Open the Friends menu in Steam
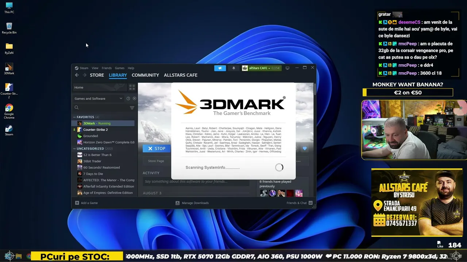 pos(107,68)
